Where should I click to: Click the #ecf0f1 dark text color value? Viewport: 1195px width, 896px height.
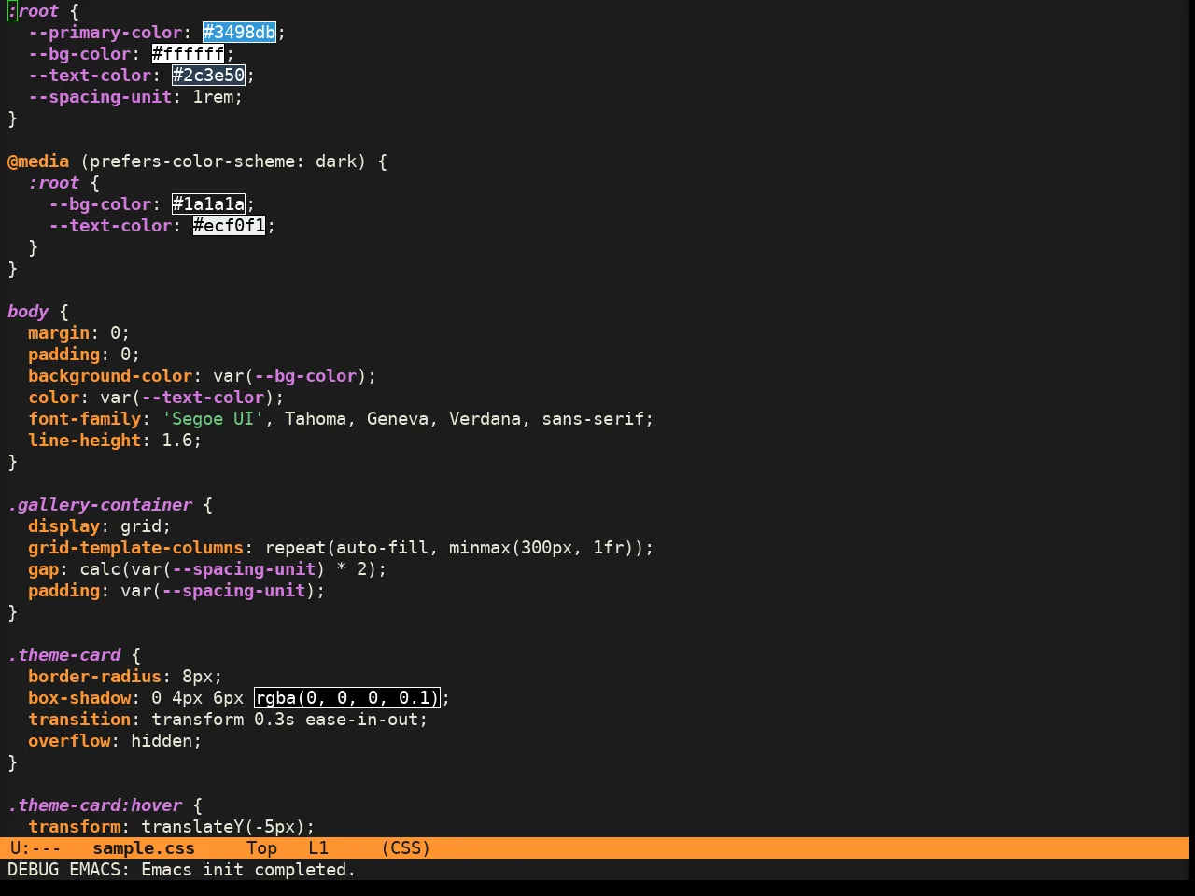(229, 226)
